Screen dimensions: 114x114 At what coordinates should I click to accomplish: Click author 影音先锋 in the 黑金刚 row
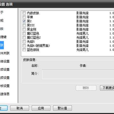(x=82, y=29)
